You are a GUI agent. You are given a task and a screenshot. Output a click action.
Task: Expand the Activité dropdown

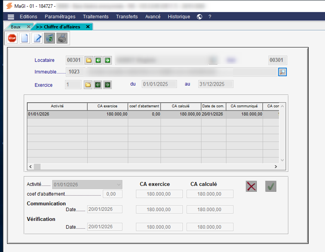[119, 184]
